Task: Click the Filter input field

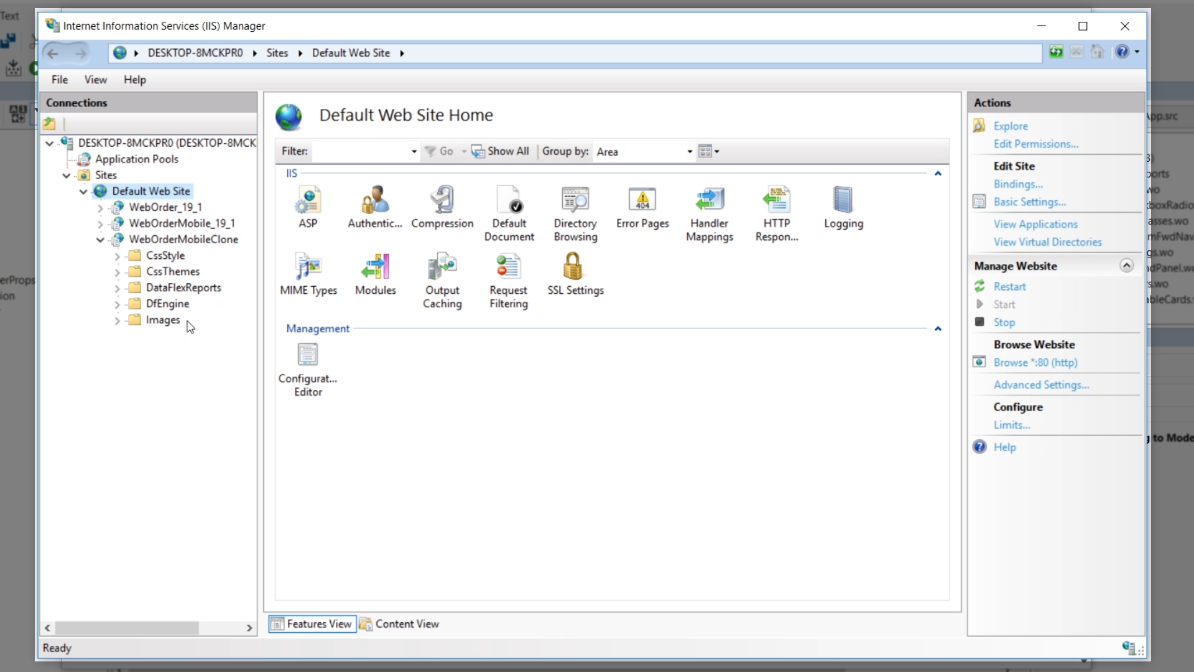Action: 361,152
